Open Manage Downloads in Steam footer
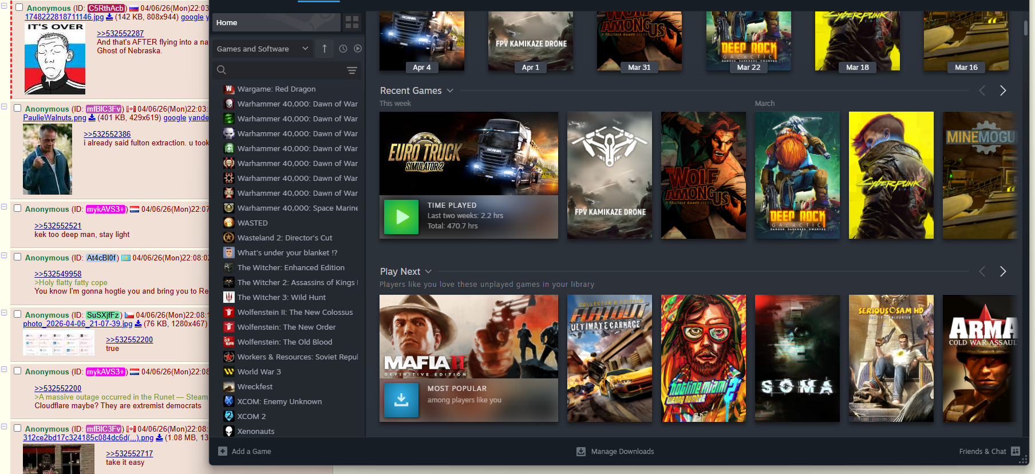Viewport: 1035px width, 474px height. (615, 451)
